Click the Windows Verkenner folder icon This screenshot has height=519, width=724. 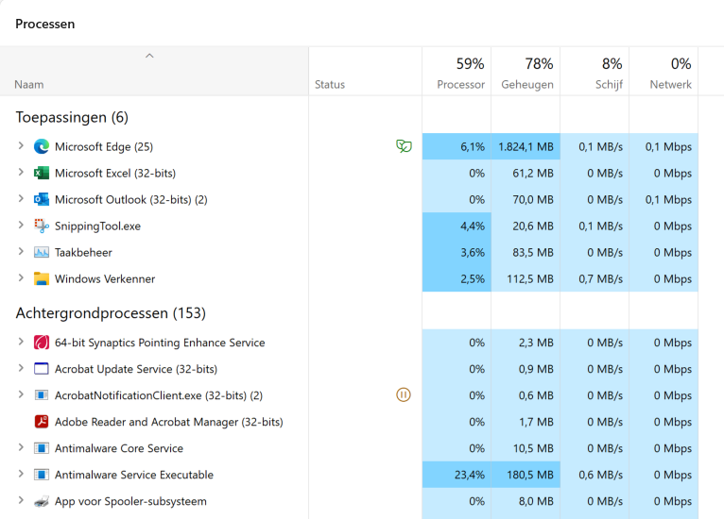point(42,279)
